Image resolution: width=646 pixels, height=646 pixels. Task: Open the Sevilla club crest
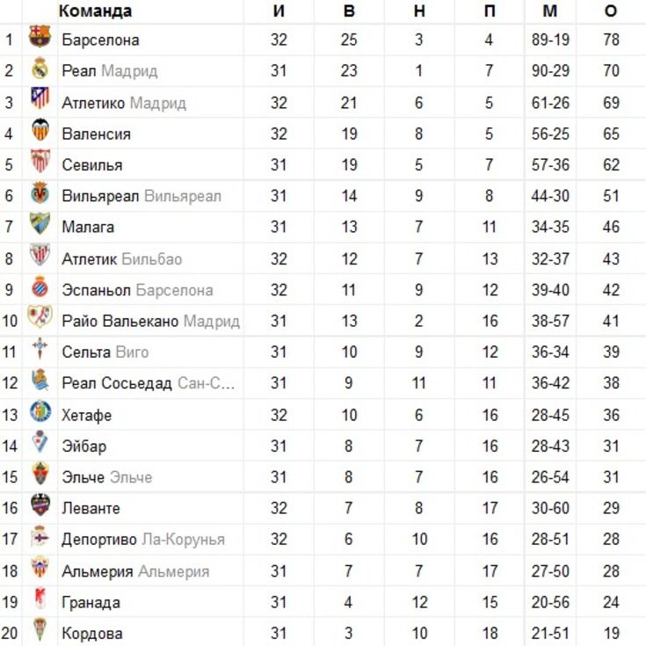tap(40, 161)
